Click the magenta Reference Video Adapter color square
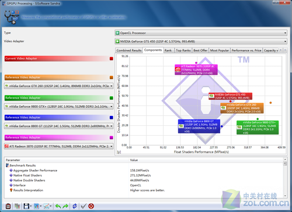This screenshot has width=292, height=212. (x=112, y=137)
